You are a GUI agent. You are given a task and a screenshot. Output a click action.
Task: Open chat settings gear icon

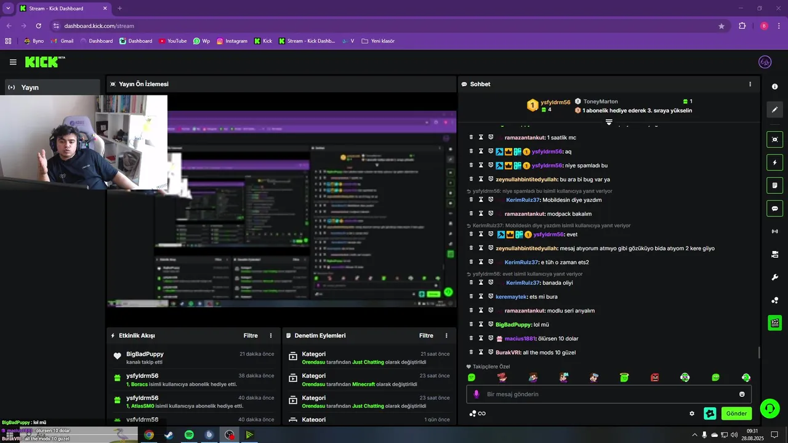pos(692,413)
